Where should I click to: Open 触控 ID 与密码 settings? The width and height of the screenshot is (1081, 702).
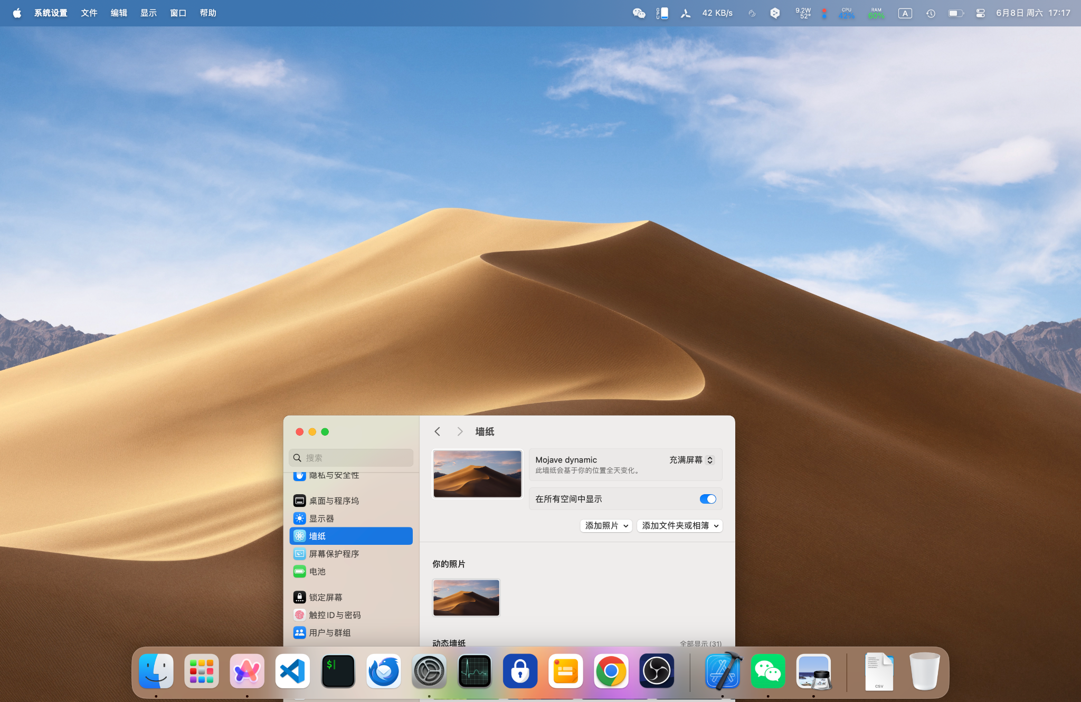pyautogui.click(x=335, y=615)
